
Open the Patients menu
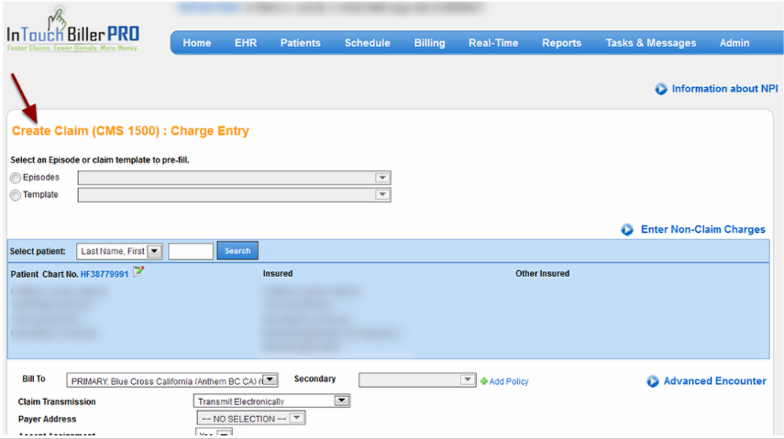pyautogui.click(x=300, y=43)
